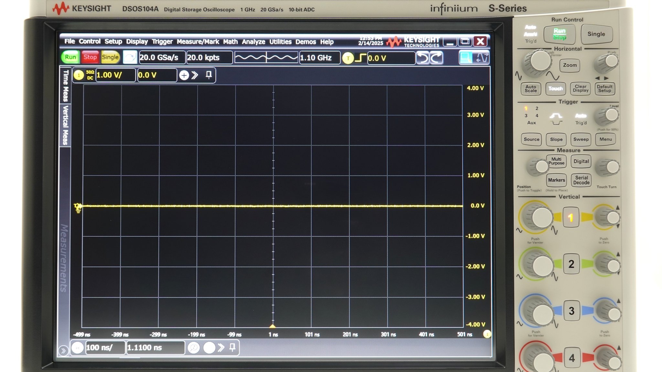The width and height of the screenshot is (662, 372).
Task: Click the Default Setup key
Action: (x=604, y=88)
